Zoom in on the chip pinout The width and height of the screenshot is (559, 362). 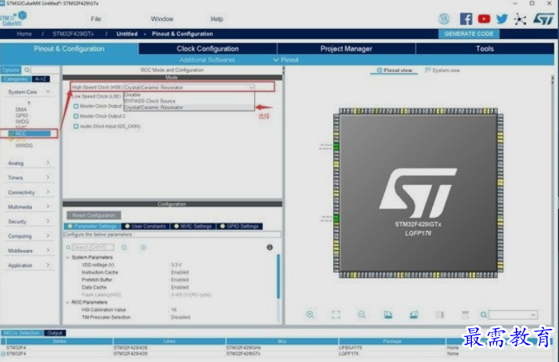(x=310, y=315)
